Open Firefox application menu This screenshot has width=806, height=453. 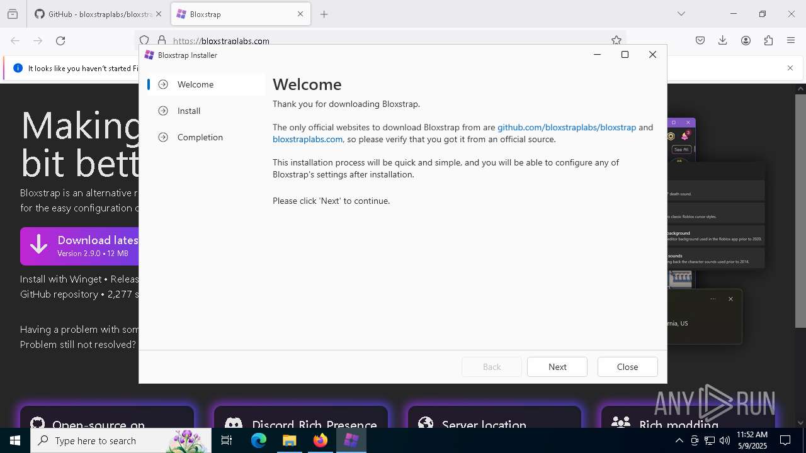(x=791, y=41)
